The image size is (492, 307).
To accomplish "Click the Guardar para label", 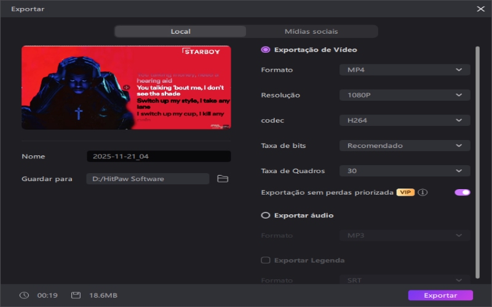I will tap(47, 179).
